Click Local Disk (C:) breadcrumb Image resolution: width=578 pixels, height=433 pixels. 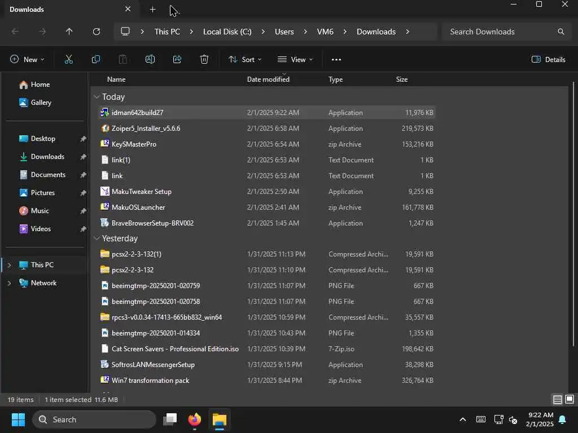(227, 32)
